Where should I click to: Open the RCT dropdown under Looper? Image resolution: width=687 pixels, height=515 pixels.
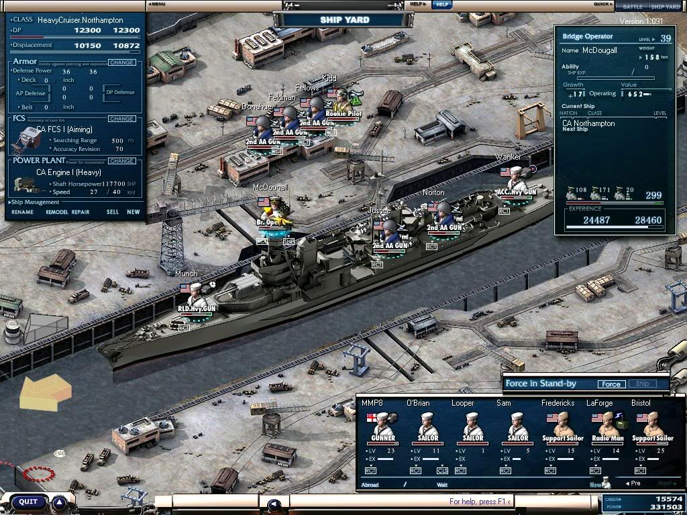(460, 471)
